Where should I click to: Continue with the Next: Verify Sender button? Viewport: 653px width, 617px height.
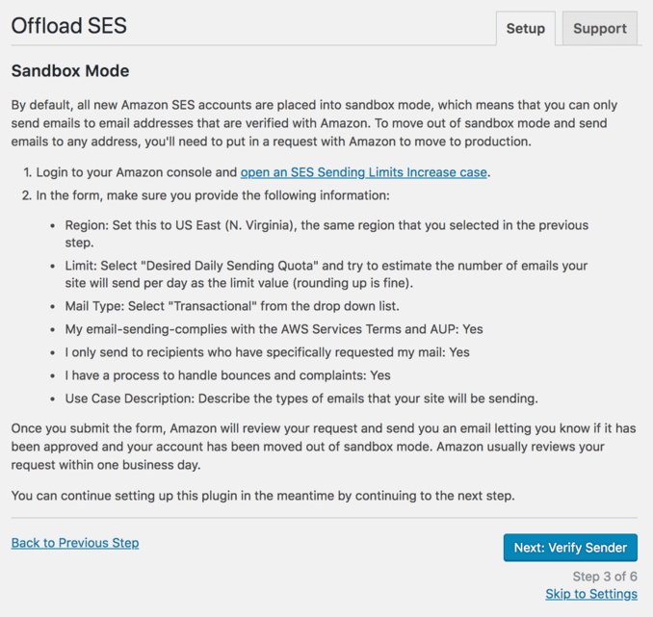pos(570,548)
